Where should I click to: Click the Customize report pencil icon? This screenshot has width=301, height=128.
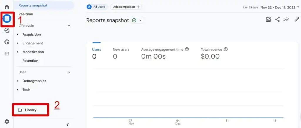pyautogui.click(x=297, y=20)
